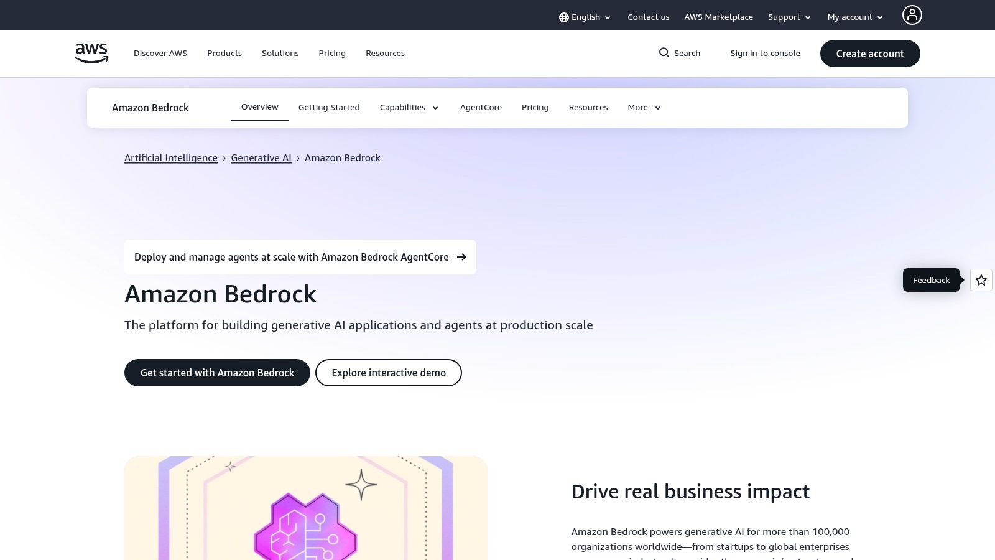
Task: Click the globe language icon
Action: [x=564, y=17]
